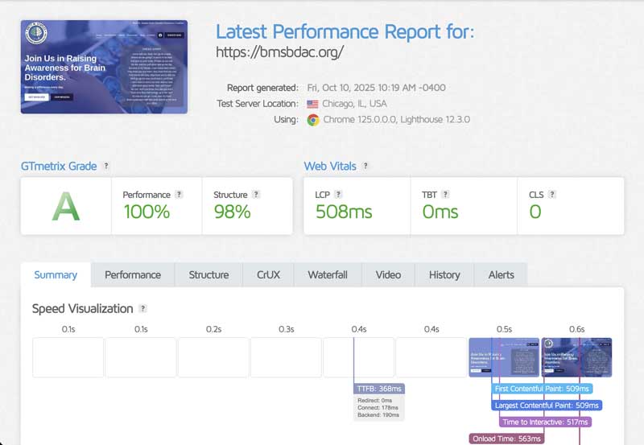Image resolution: width=644 pixels, height=445 pixels.
Task: Go to the Video tab
Action: (x=388, y=275)
